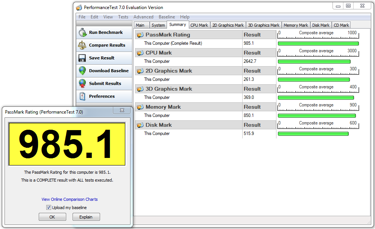
Task: Click the Memory Mark green result bar
Action: tap(317, 116)
